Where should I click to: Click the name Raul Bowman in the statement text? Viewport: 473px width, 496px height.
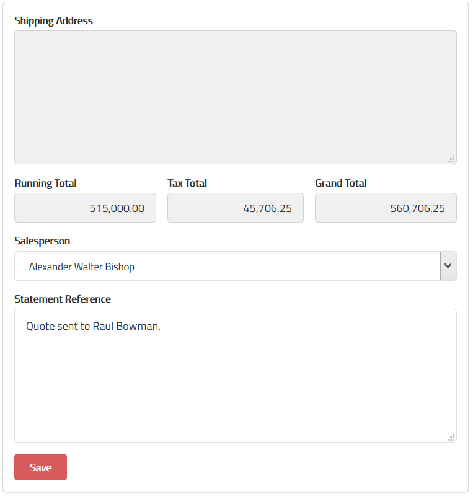pos(126,327)
